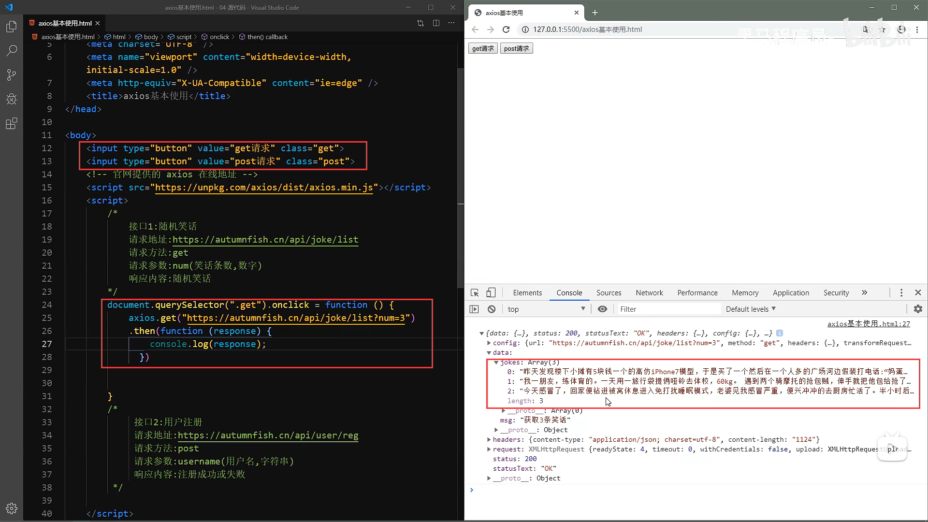Open the Search view in activity bar

pyautogui.click(x=12, y=51)
